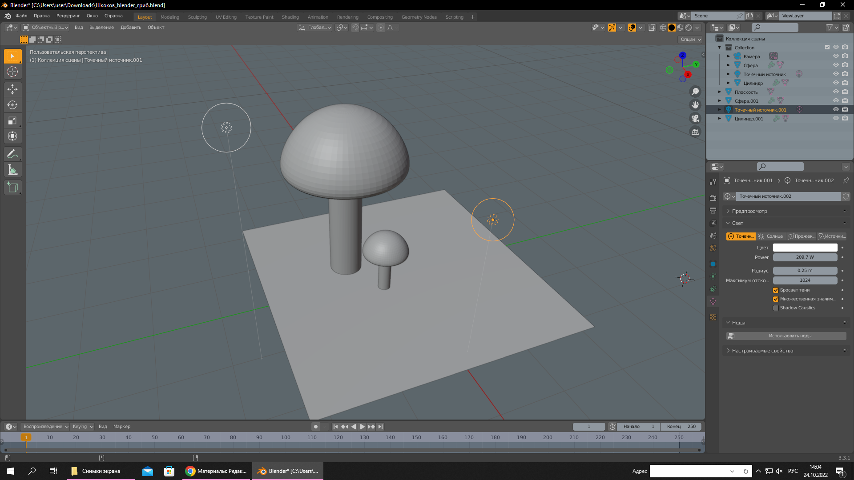Open the Опции dropdown in viewport

coord(690,40)
